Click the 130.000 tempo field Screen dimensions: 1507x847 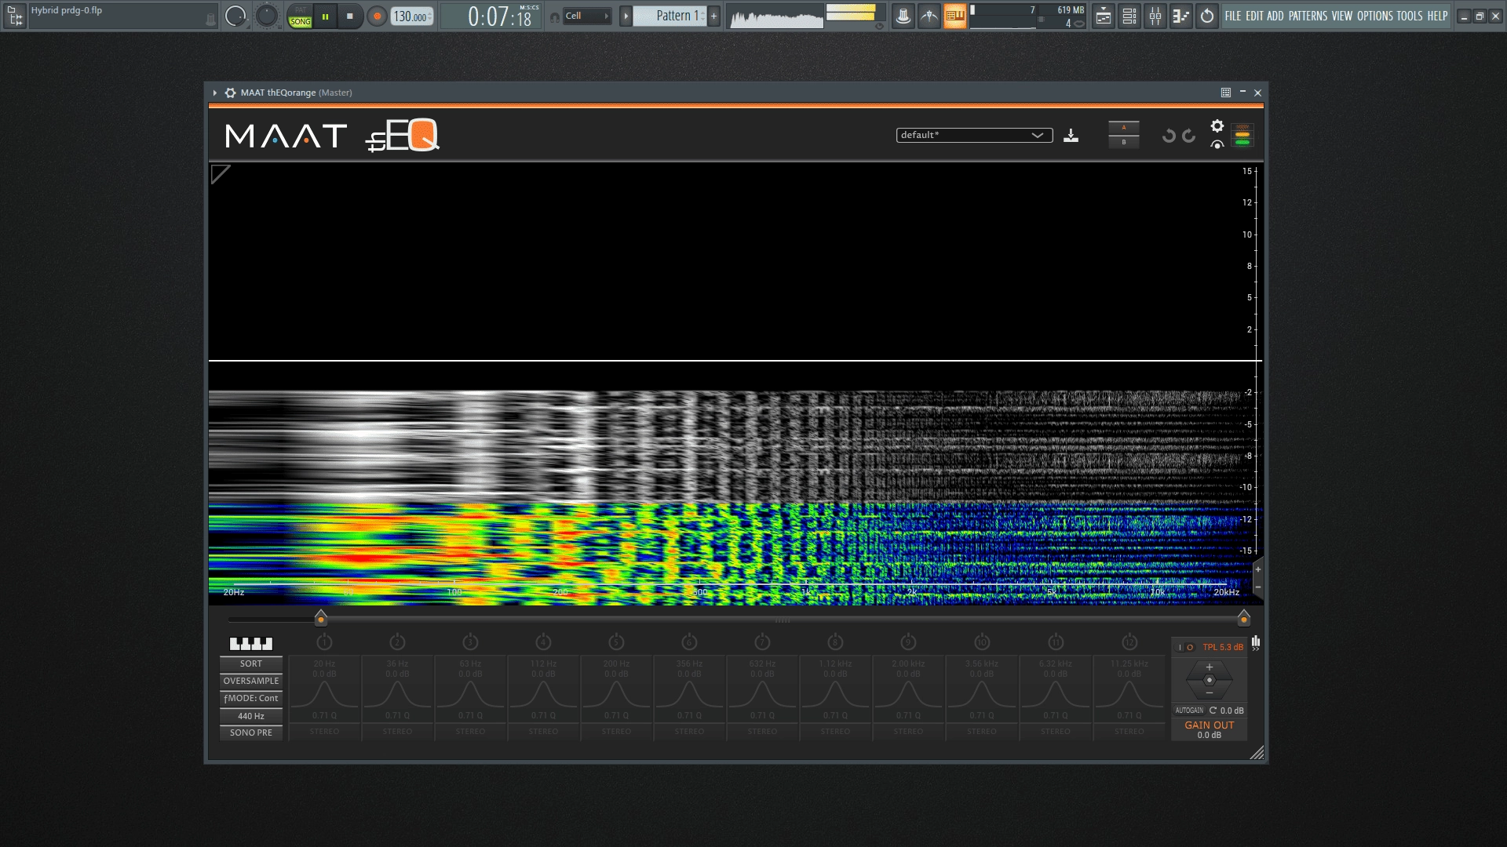tap(412, 16)
